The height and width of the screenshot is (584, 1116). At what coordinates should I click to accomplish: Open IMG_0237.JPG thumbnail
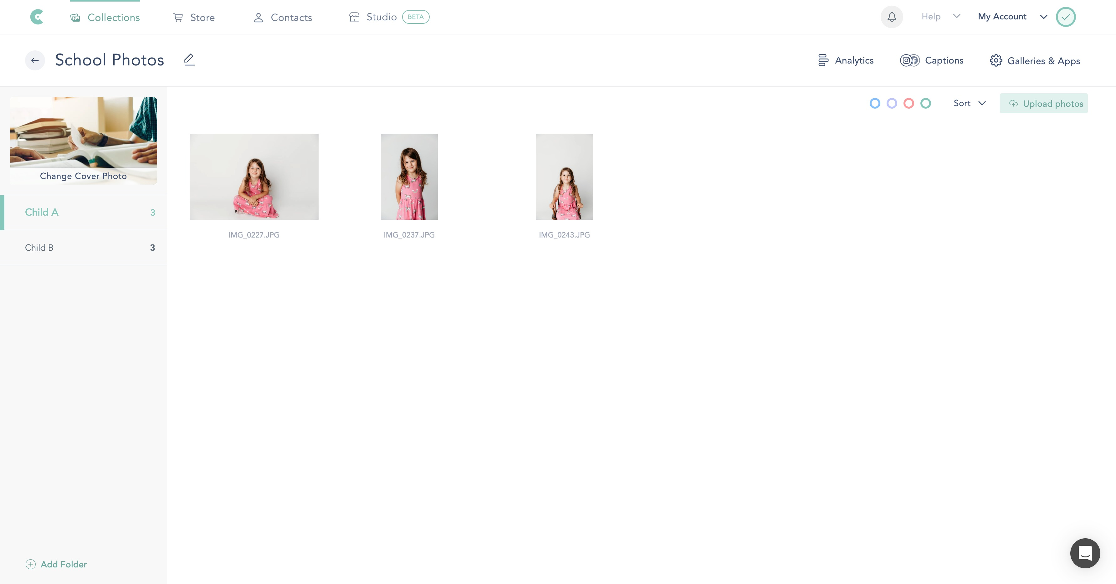click(409, 177)
